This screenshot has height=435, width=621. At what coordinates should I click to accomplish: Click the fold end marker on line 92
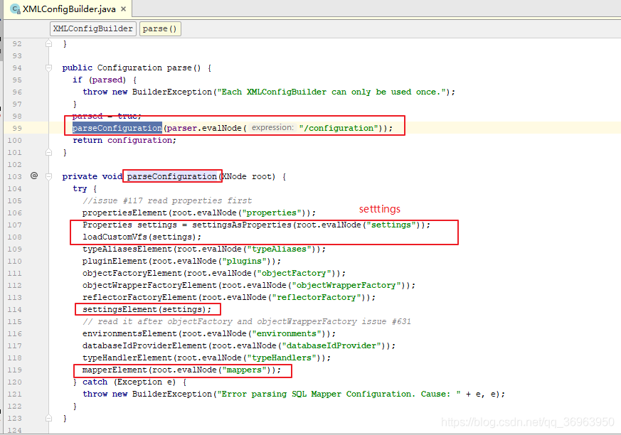click(x=48, y=43)
